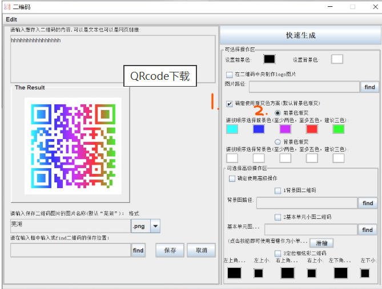
Task: Open the .png format dropdown
Action: [155, 226]
